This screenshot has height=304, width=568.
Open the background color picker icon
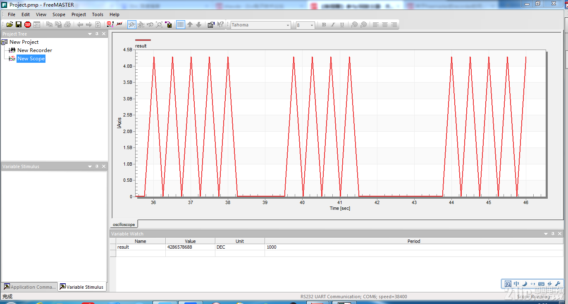coord(363,25)
